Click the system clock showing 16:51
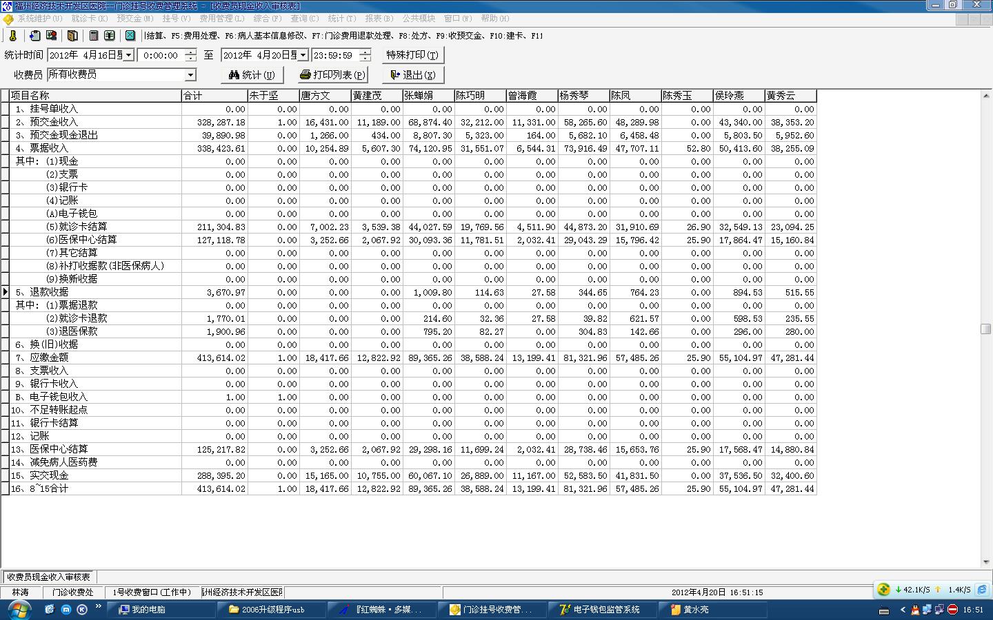Screen dimensions: 993x620 coord(973,610)
